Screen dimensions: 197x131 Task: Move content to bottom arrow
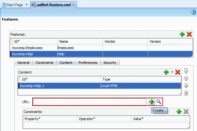pyautogui.click(x=186, y=93)
